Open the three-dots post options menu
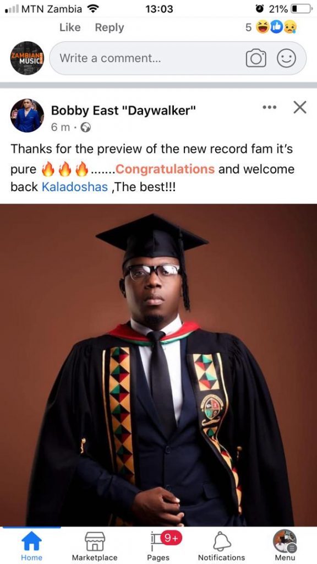Image resolution: width=317 pixels, height=564 pixels. tap(270, 107)
